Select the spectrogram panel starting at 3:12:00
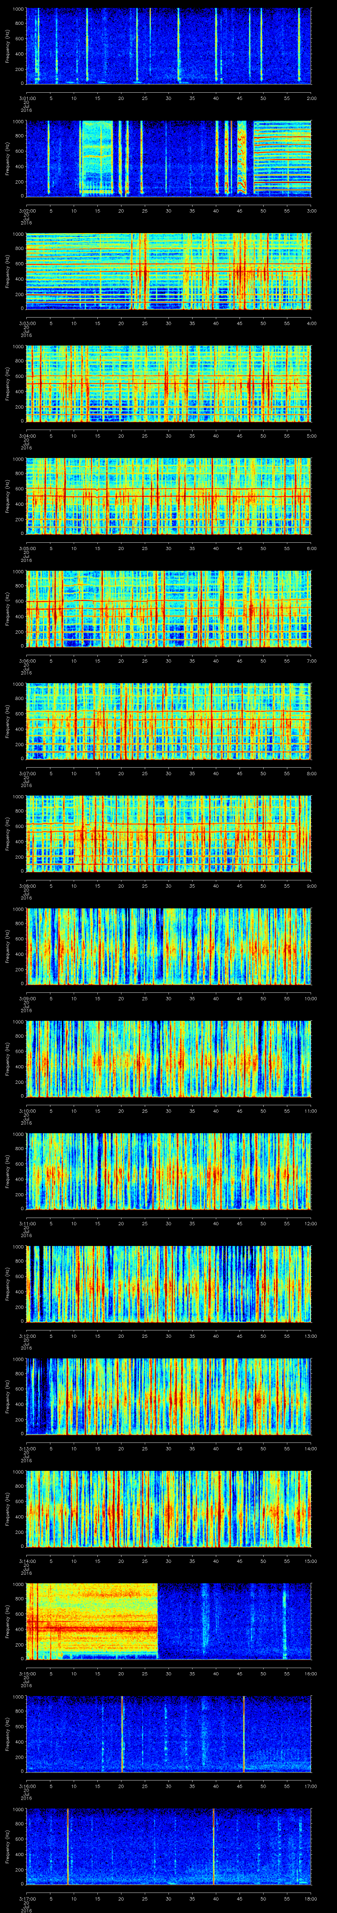The image size is (337, 1913). coord(169,1283)
